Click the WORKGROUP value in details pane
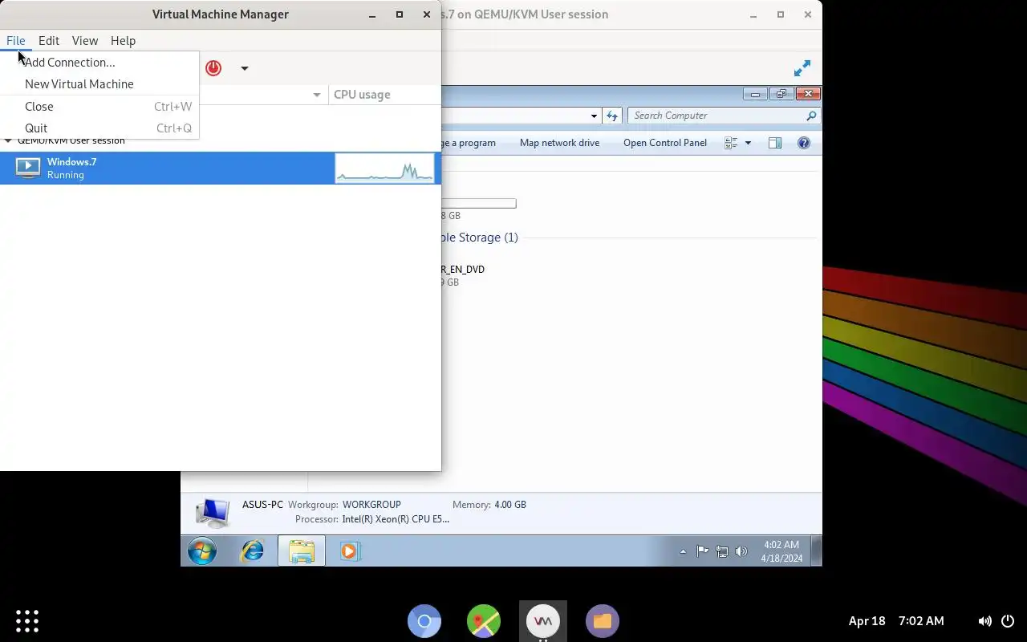 click(x=371, y=505)
